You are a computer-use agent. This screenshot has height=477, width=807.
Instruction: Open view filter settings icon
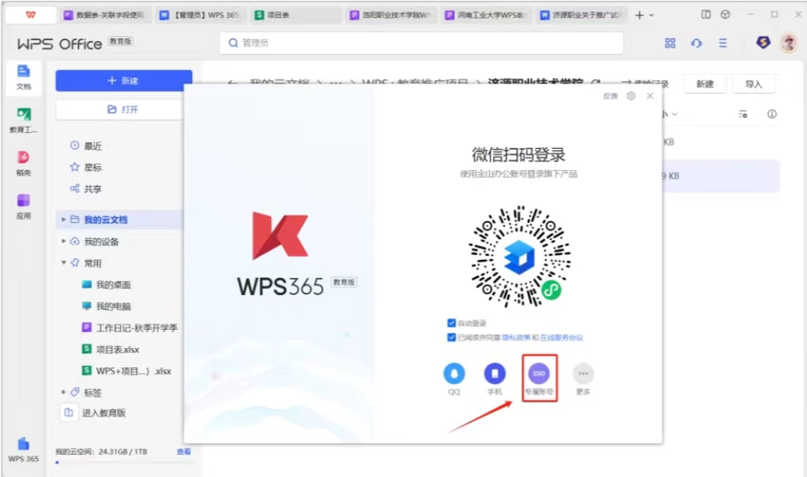(x=742, y=114)
